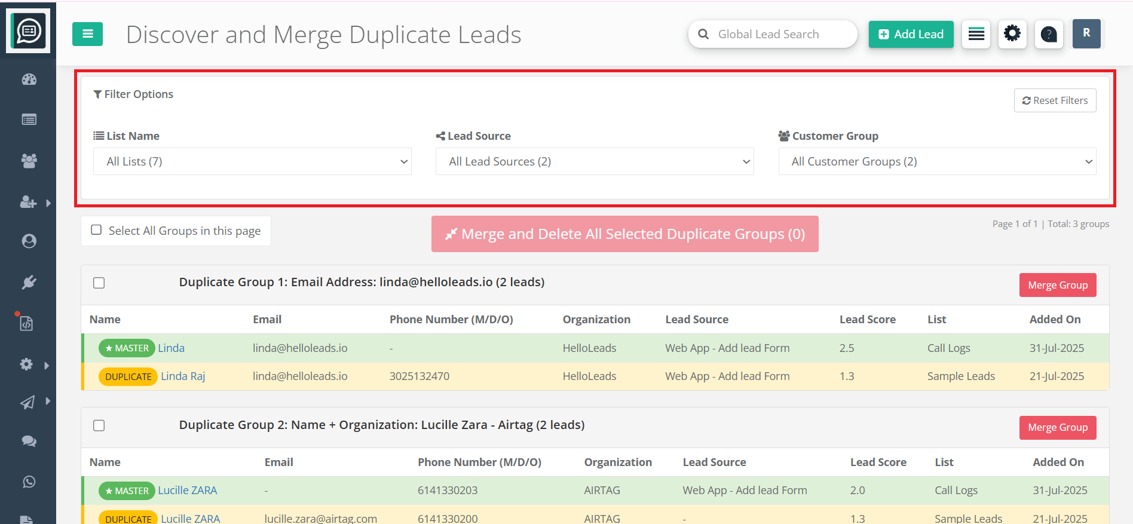
Task: Click the hamburger menu toggle button
Action: (x=87, y=34)
